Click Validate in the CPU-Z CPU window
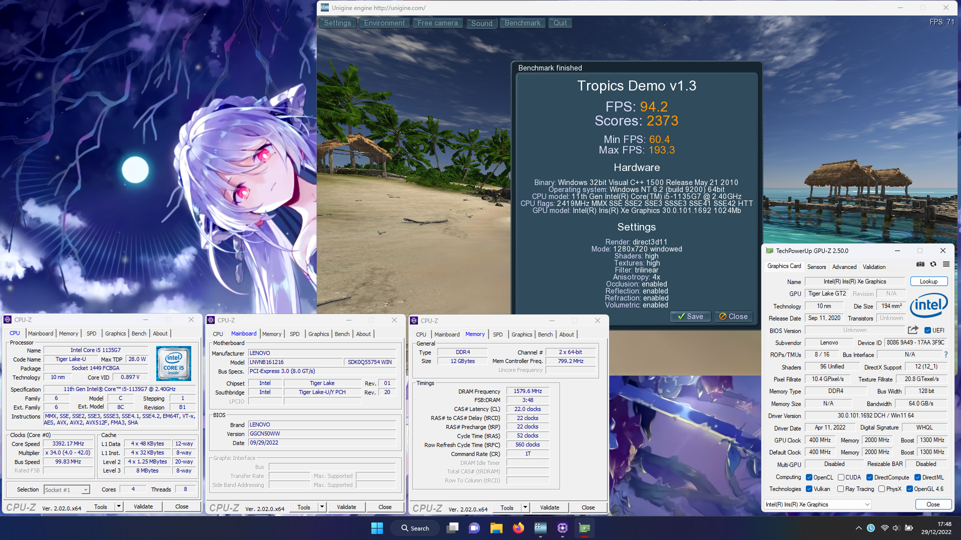The height and width of the screenshot is (540, 961). point(143,506)
